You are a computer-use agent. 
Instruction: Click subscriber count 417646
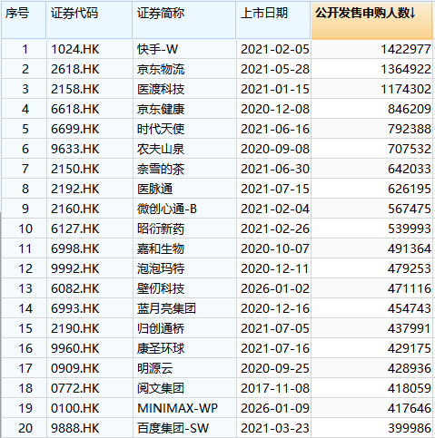tap(371, 408)
